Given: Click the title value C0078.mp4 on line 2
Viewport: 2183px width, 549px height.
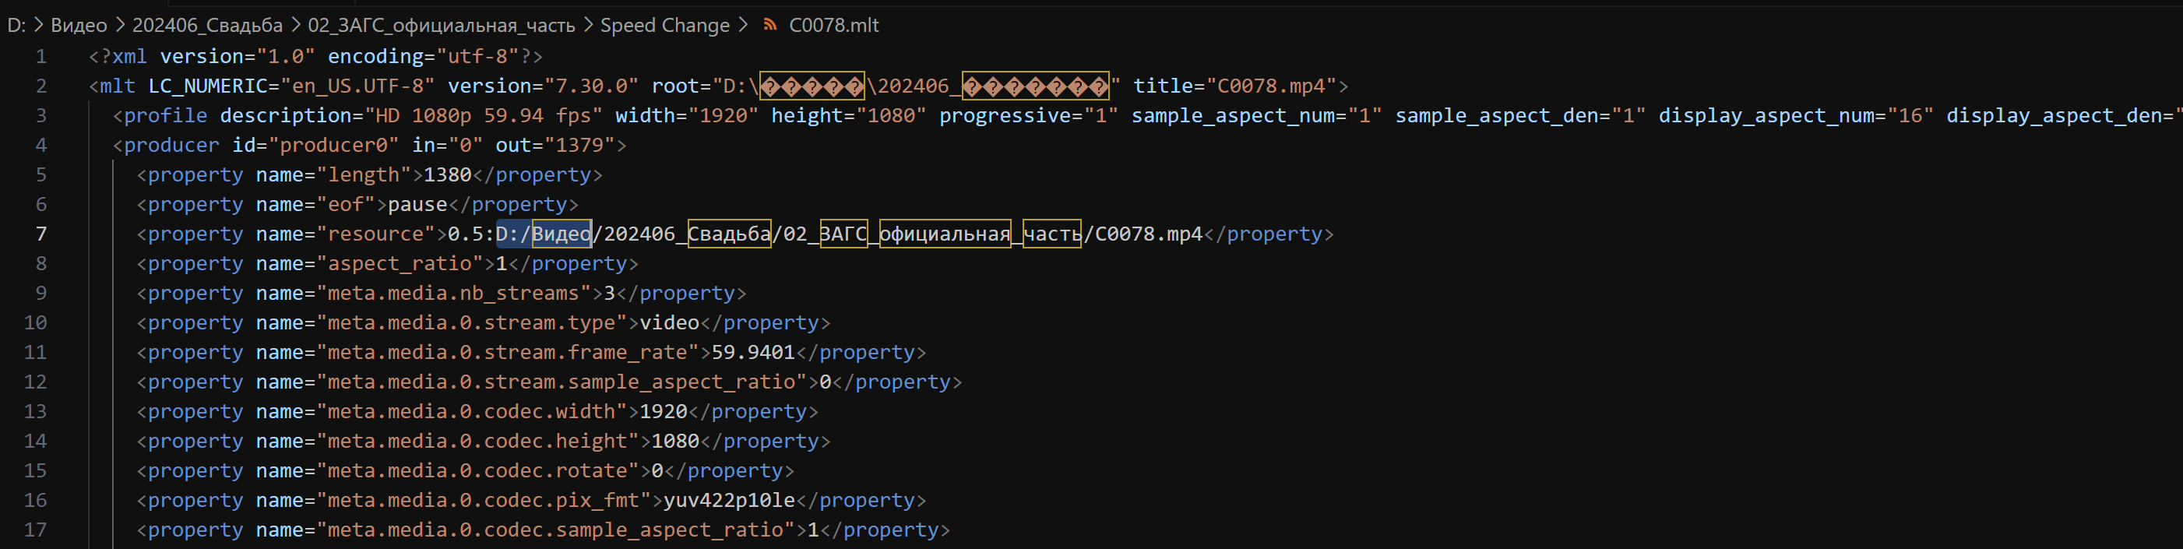Looking at the screenshot, I should click(1270, 86).
